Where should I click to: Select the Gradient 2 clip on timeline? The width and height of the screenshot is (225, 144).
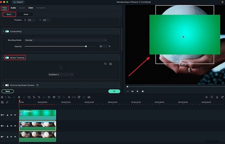(x=38, y=115)
